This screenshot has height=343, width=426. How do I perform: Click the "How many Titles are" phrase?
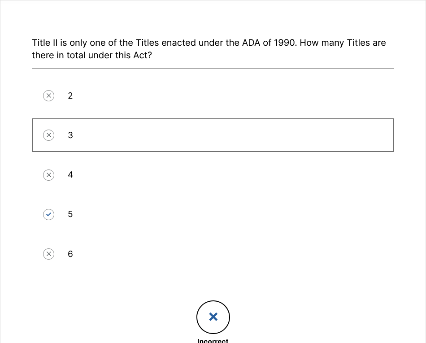click(343, 43)
